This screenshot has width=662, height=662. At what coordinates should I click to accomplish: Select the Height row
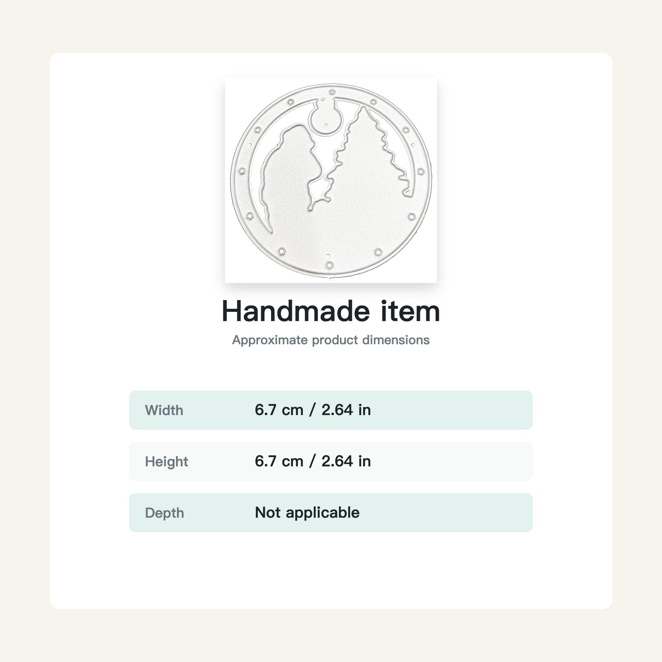click(331, 461)
